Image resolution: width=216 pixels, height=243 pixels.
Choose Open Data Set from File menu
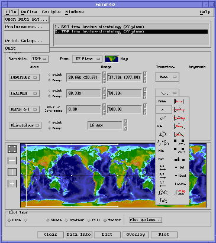pyautogui.click(x=27, y=20)
